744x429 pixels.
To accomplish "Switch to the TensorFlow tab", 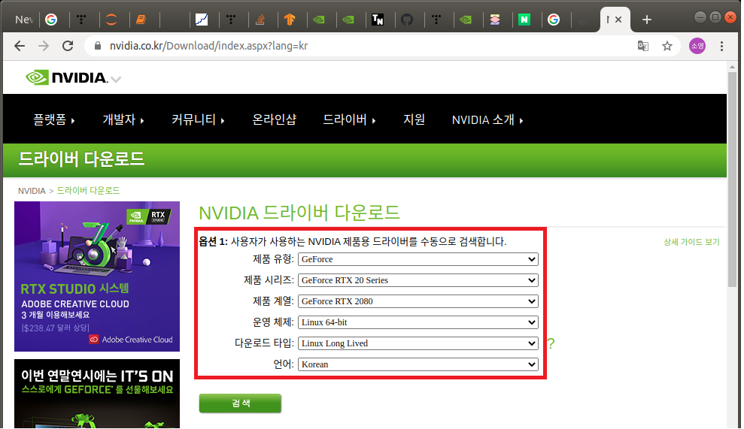I will coord(290,20).
